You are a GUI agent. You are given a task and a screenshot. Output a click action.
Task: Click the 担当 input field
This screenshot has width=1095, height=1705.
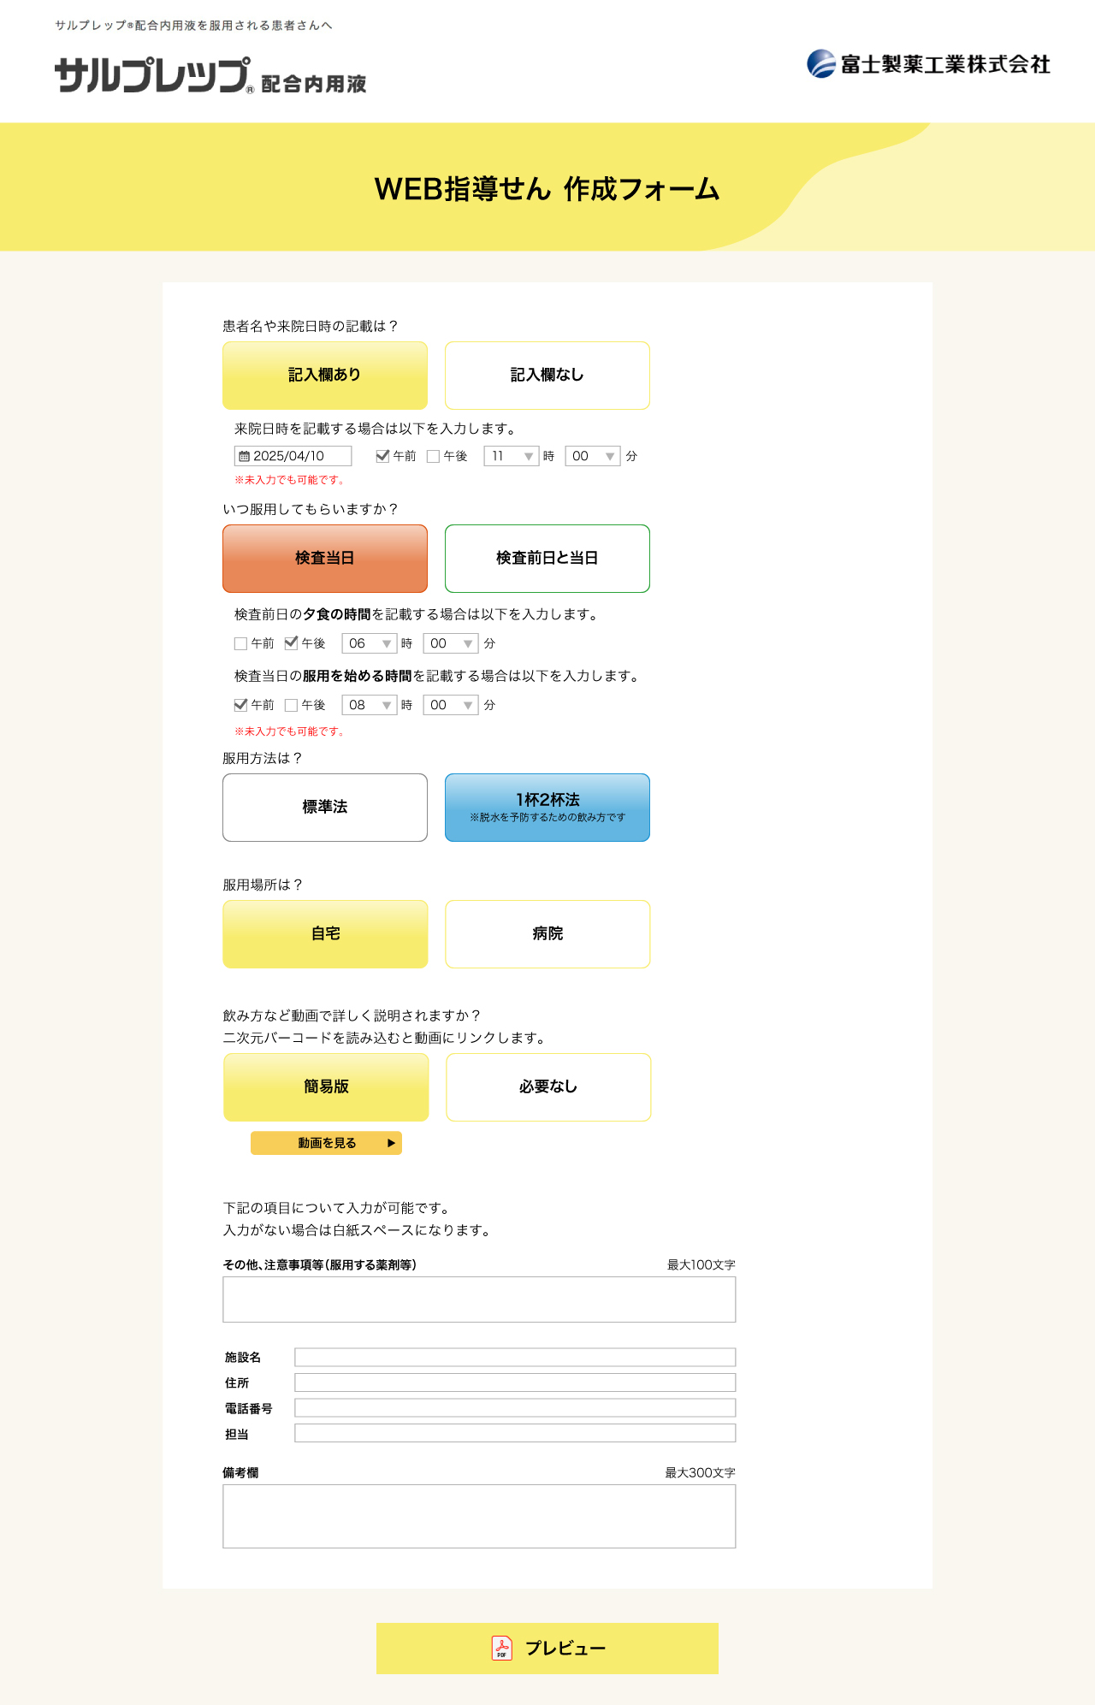(515, 1433)
